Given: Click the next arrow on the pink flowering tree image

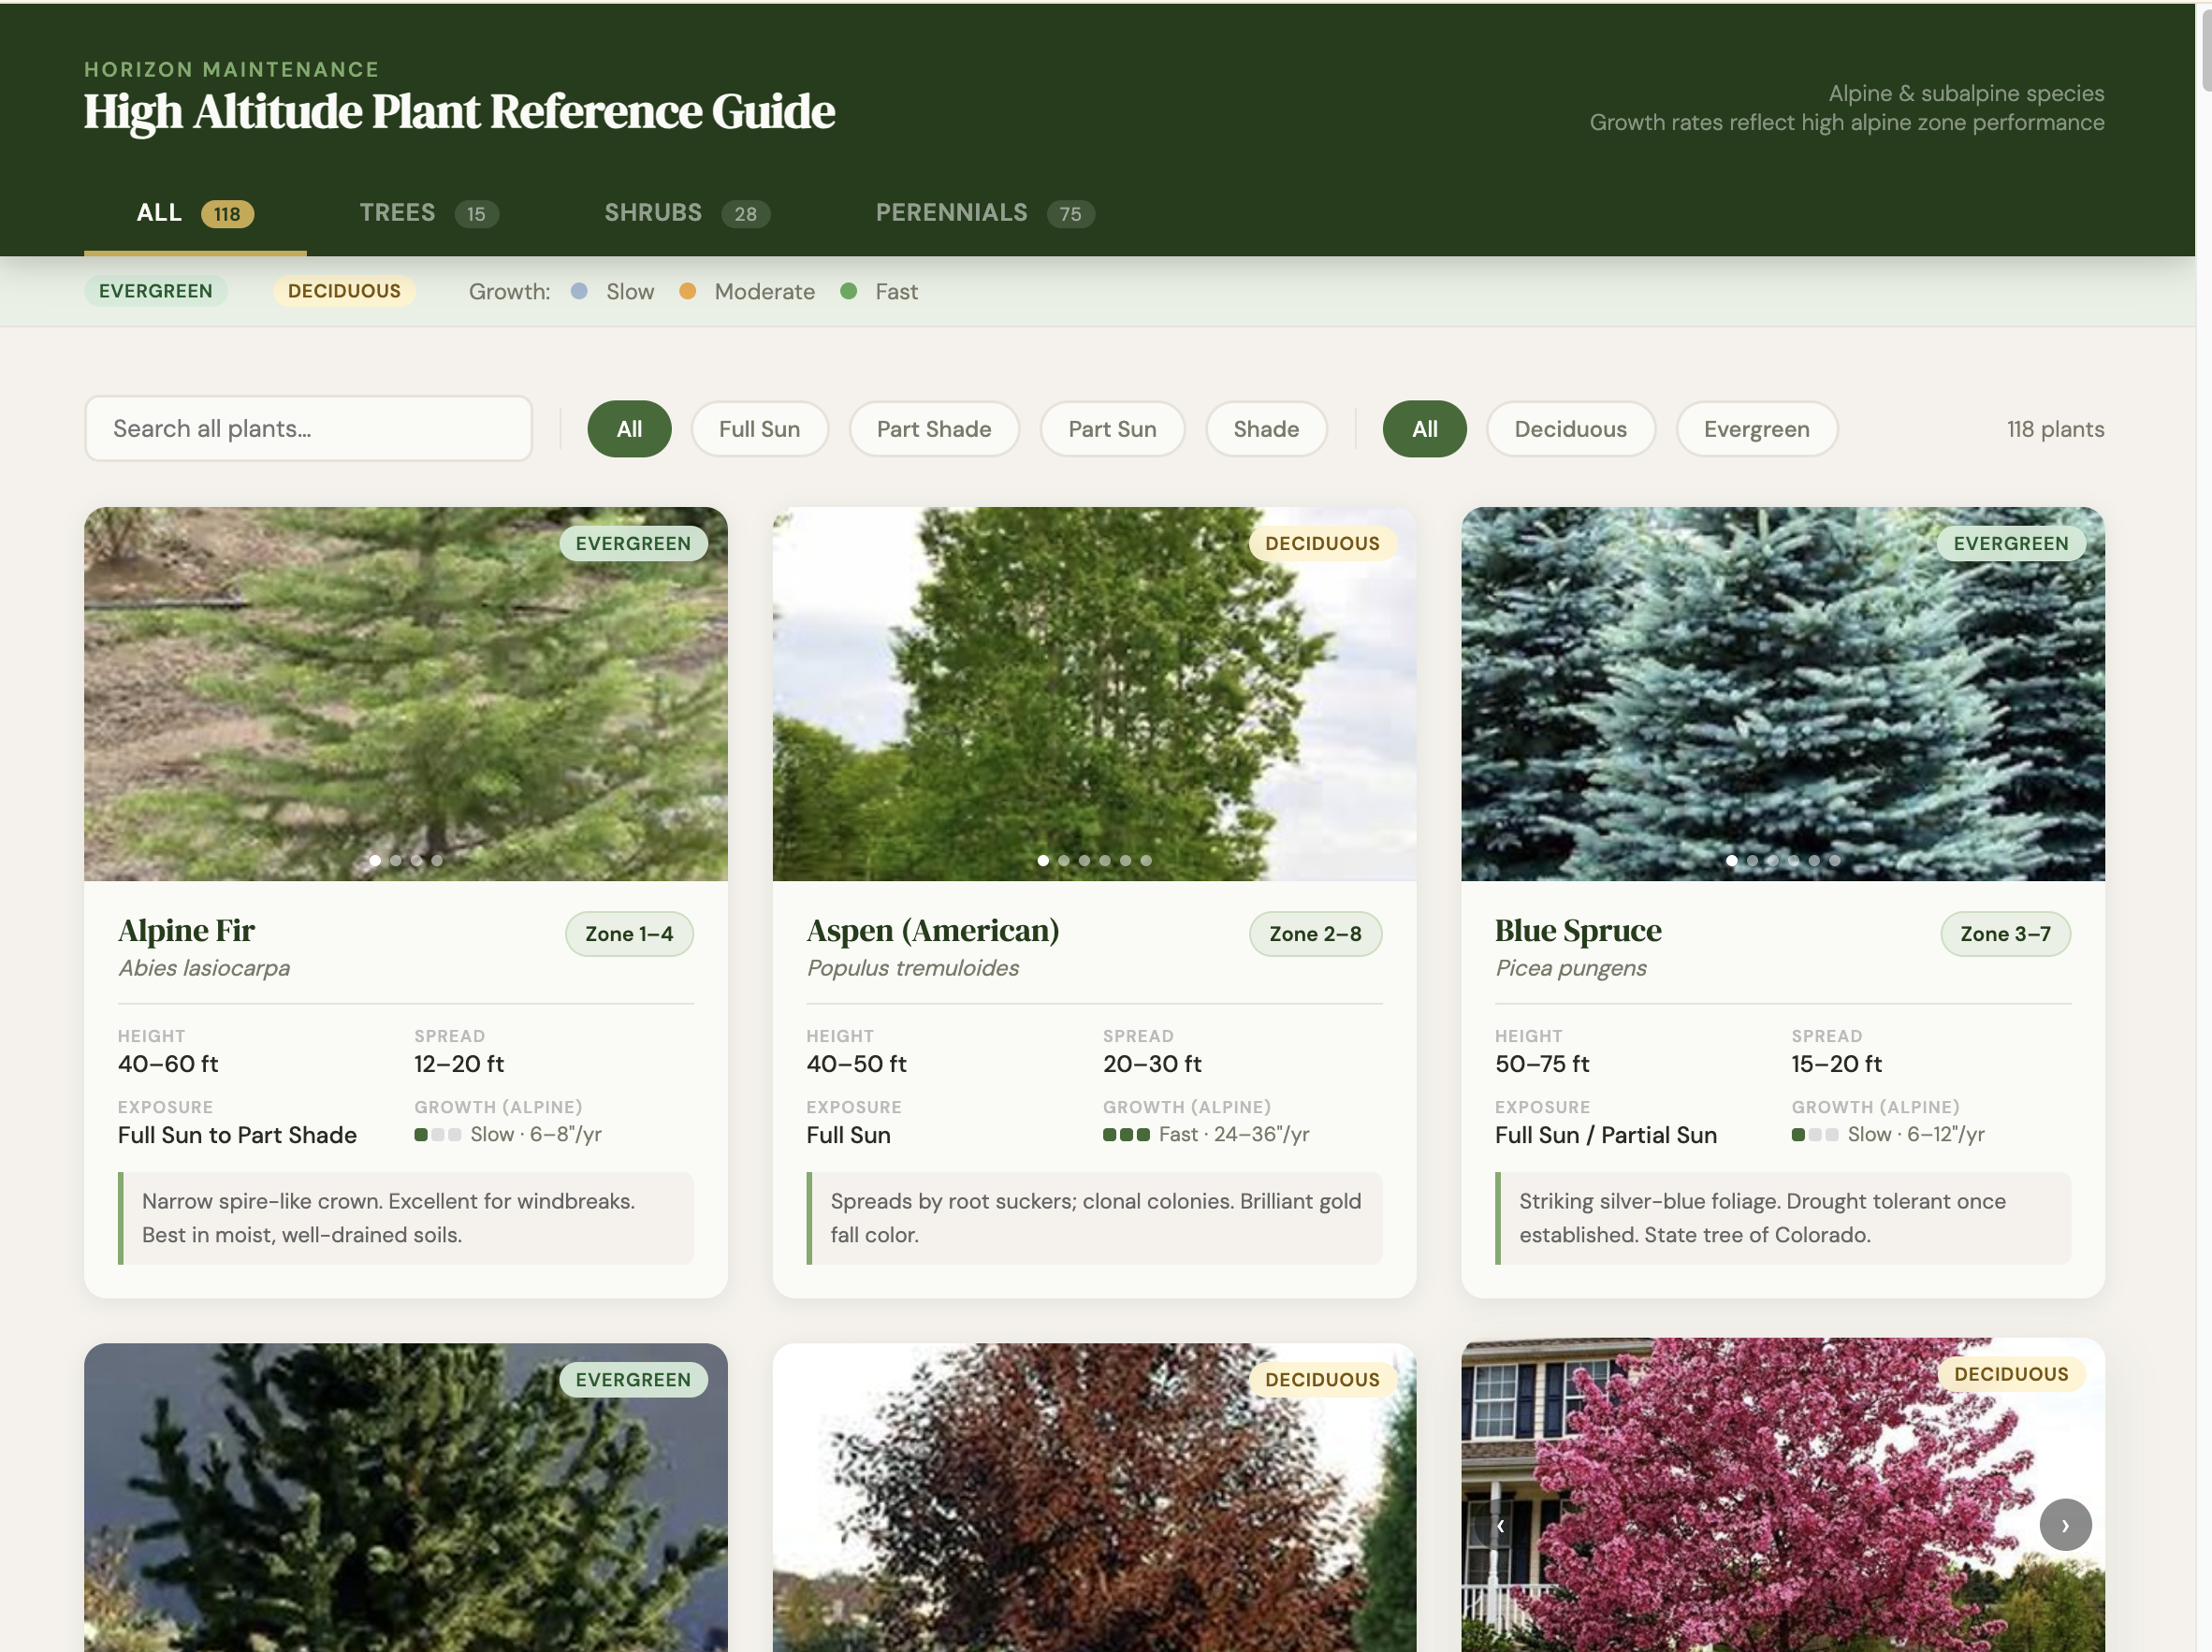Looking at the screenshot, I should point(2065,1525).
